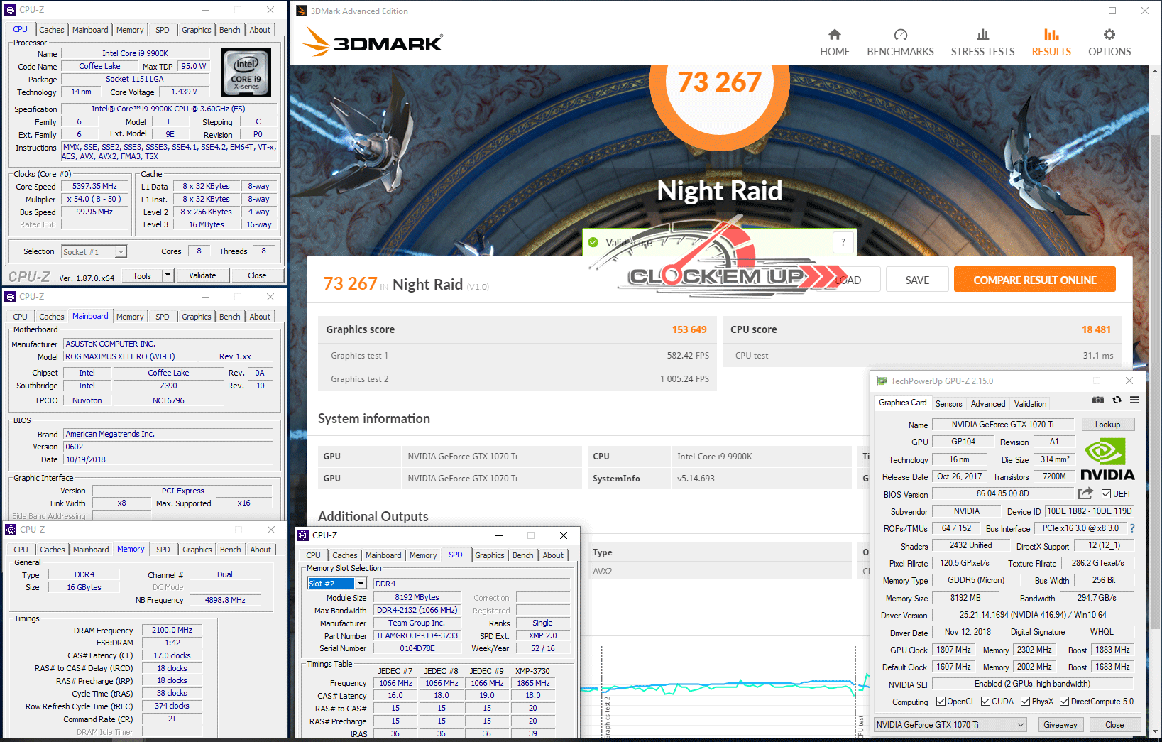Click Compare Result Online button
This screenshot has width=1162, height=742.
[x=1034, y=280]
